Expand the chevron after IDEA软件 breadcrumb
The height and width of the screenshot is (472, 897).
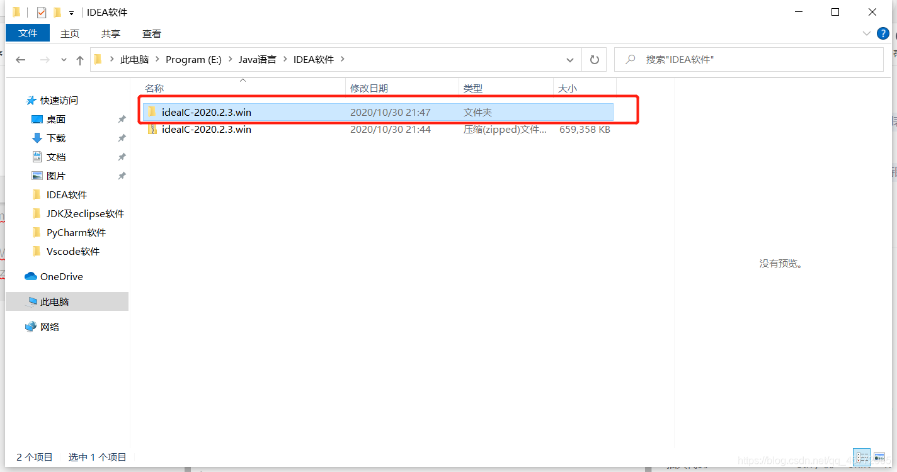tap(343, 59)
